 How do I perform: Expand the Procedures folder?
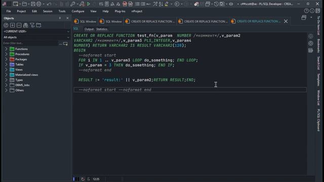[x=6, y=54]
